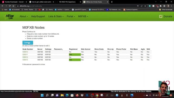Open the AddText Caption bookmark
This screenshot has height=98, width=174.
tap(63, 10)
